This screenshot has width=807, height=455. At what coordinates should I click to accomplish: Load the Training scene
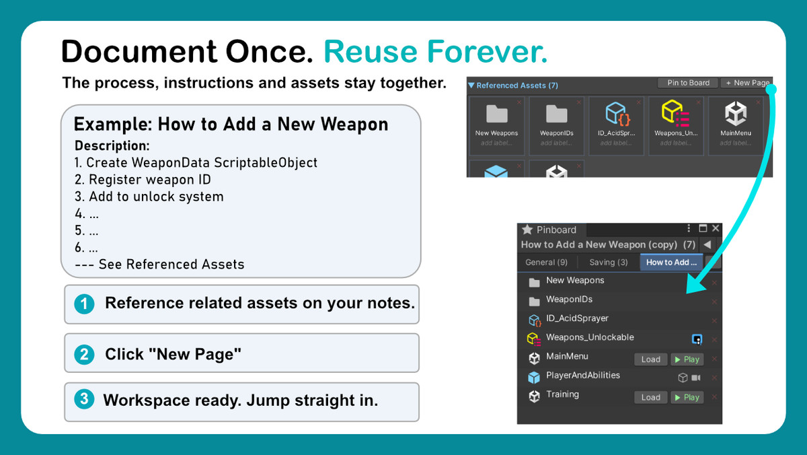coord(651,398)
